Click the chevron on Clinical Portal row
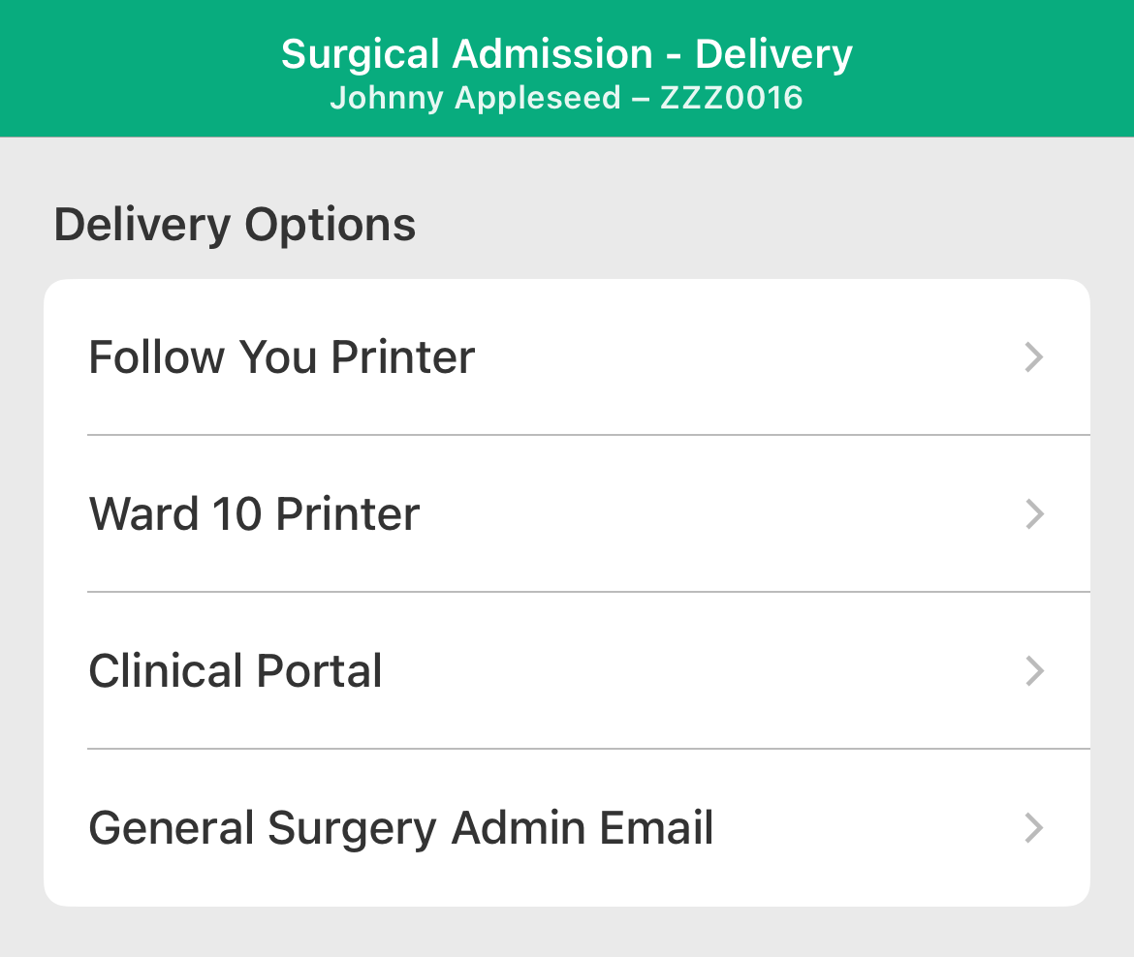The image size is (1134, 957). tap(1034, 671)
